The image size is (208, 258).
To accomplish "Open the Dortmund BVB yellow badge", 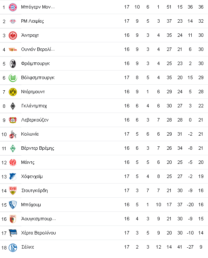I will pos(13,92).
